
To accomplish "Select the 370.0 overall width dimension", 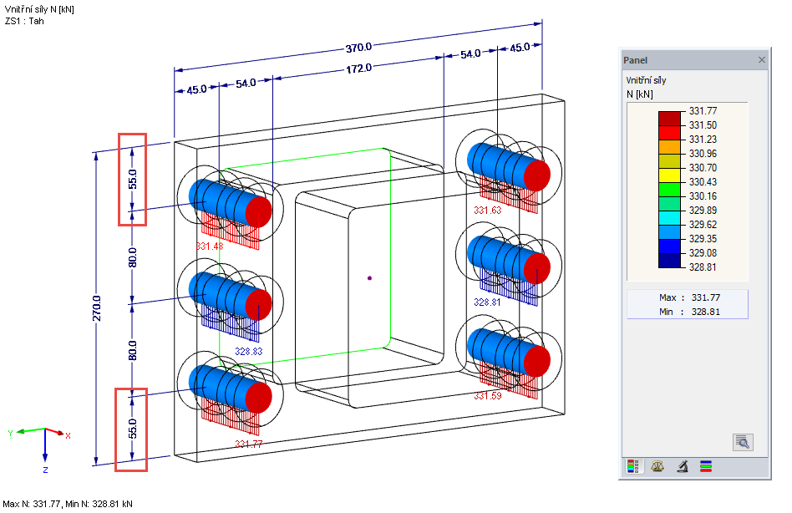I will [358, 48].
